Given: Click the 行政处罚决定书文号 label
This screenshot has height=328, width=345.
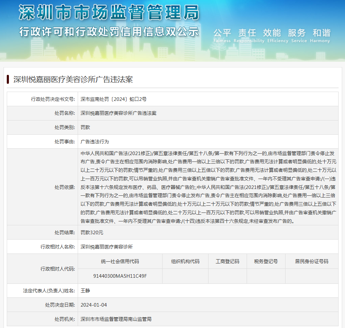Looking at the screenshot, I should 53,99.
